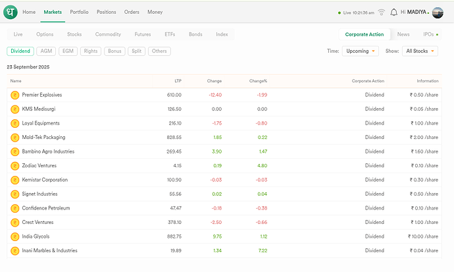Image resolution: width=454 pixels, height=272 pixels.
Task: Click the rupee coin icon beside Premier Explosives
Action: 15,95
